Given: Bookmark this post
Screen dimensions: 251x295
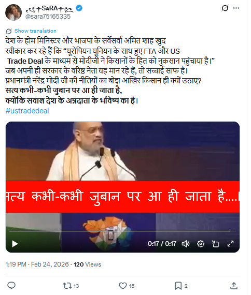Looking at the screenshot, I should pos(181,286).
